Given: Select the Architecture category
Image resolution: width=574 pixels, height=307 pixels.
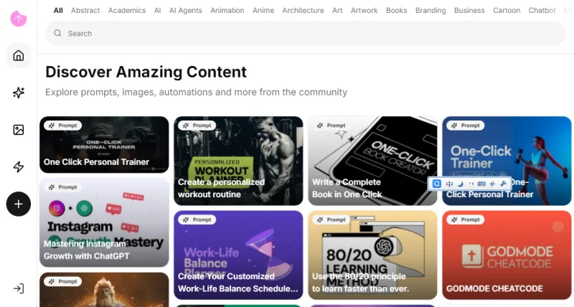Looking at the screenshot, I should point(303,10).
